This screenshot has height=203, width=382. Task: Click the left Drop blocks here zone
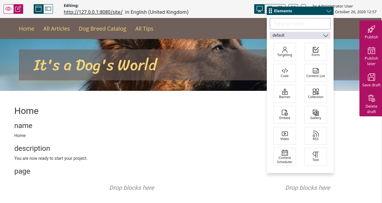tap(132, 188)
